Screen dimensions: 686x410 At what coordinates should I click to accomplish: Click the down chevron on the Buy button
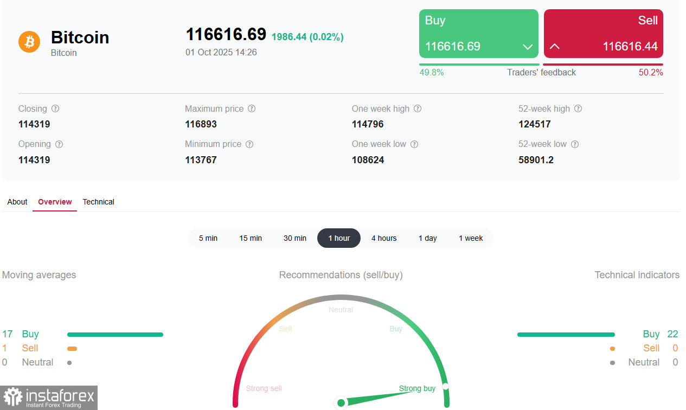pyautogui.click(x=527, y=47)
